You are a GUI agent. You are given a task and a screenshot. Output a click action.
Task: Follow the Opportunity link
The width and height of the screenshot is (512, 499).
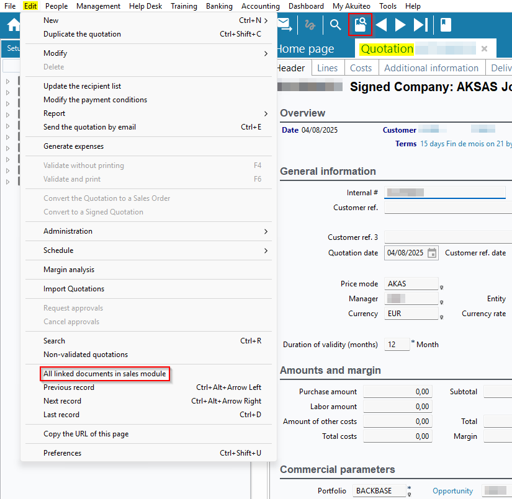click(452, 491)
